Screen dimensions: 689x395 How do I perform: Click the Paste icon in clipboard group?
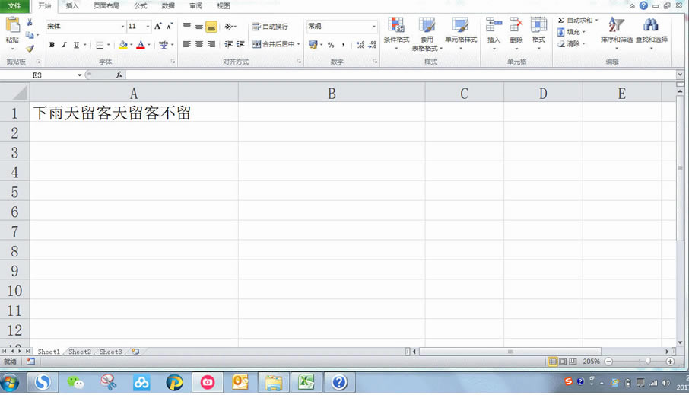point(12,25)
